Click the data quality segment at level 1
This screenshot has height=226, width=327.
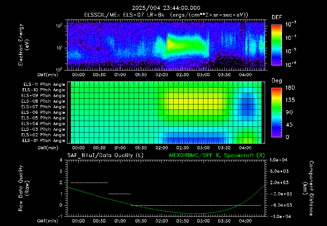click(x=119, y=194)
